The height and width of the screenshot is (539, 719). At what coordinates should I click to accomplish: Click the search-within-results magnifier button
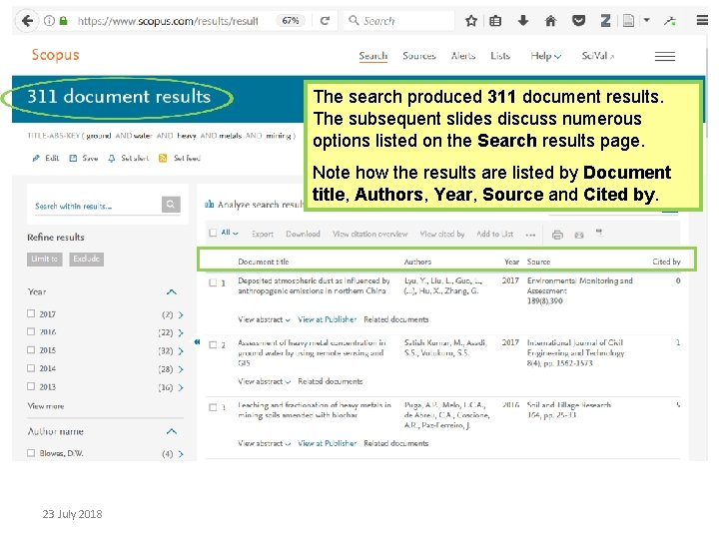point(171,205)
